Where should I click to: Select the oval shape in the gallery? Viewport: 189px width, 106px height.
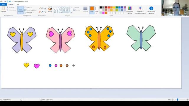60,8
